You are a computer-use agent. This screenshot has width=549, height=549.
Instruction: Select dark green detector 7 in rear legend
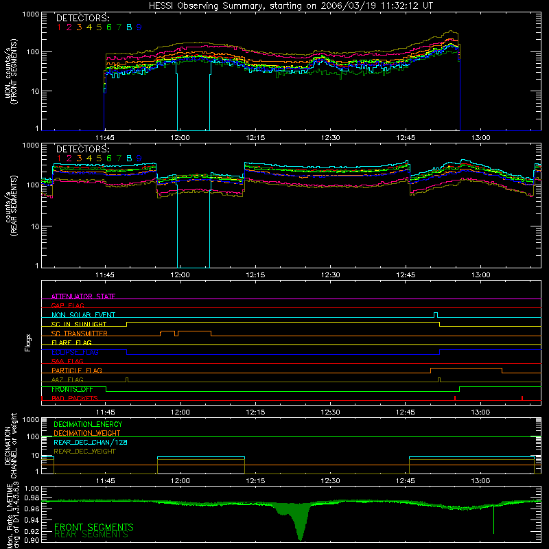tap(119, 159)
